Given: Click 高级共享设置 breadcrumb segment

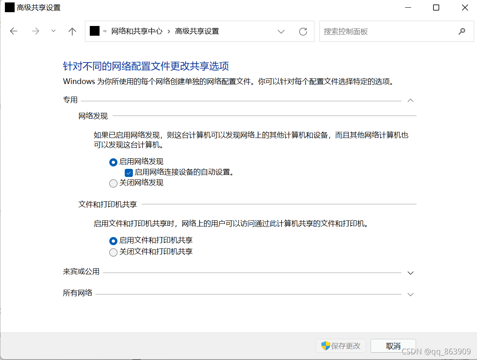Looking at the screenshot, I should click(197, 31).
